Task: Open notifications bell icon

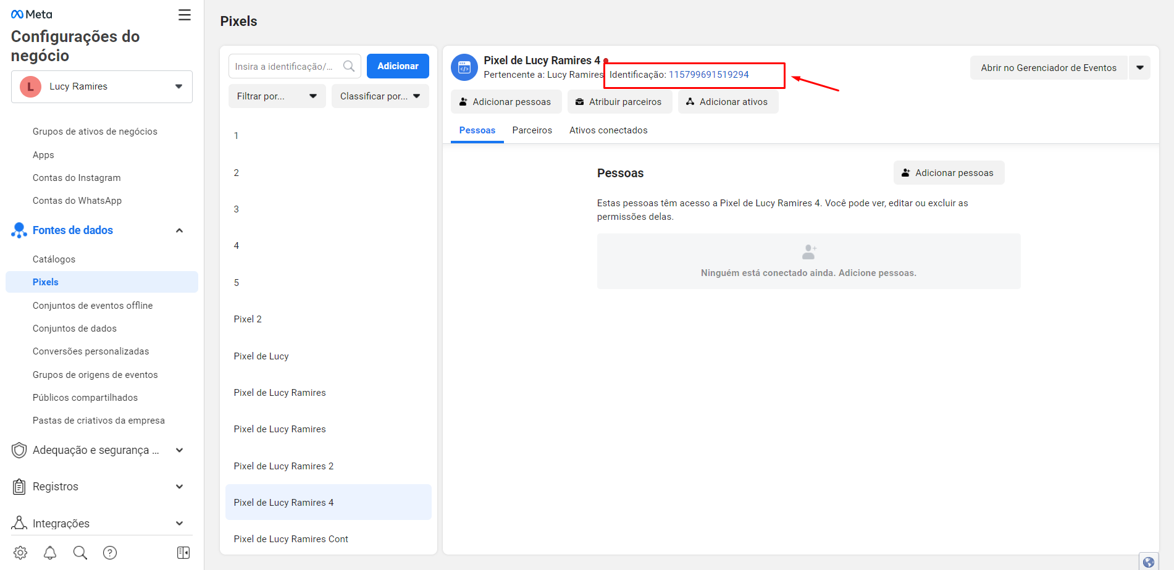Action: (50, 553)
